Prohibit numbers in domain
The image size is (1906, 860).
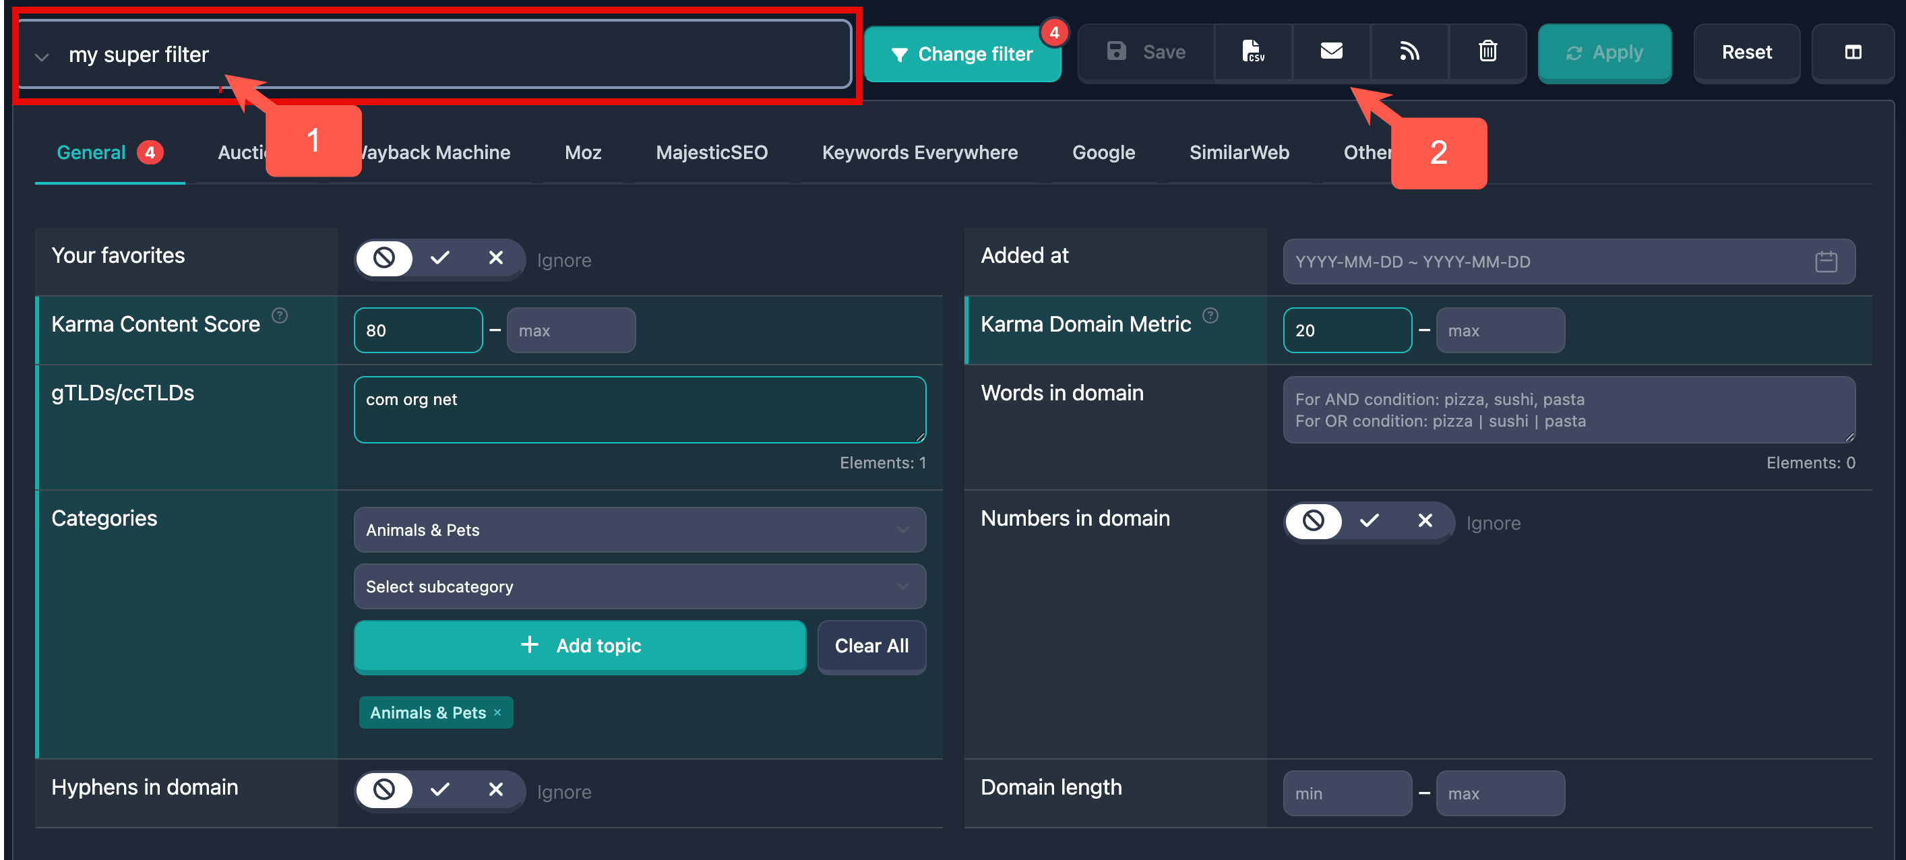1314,521
